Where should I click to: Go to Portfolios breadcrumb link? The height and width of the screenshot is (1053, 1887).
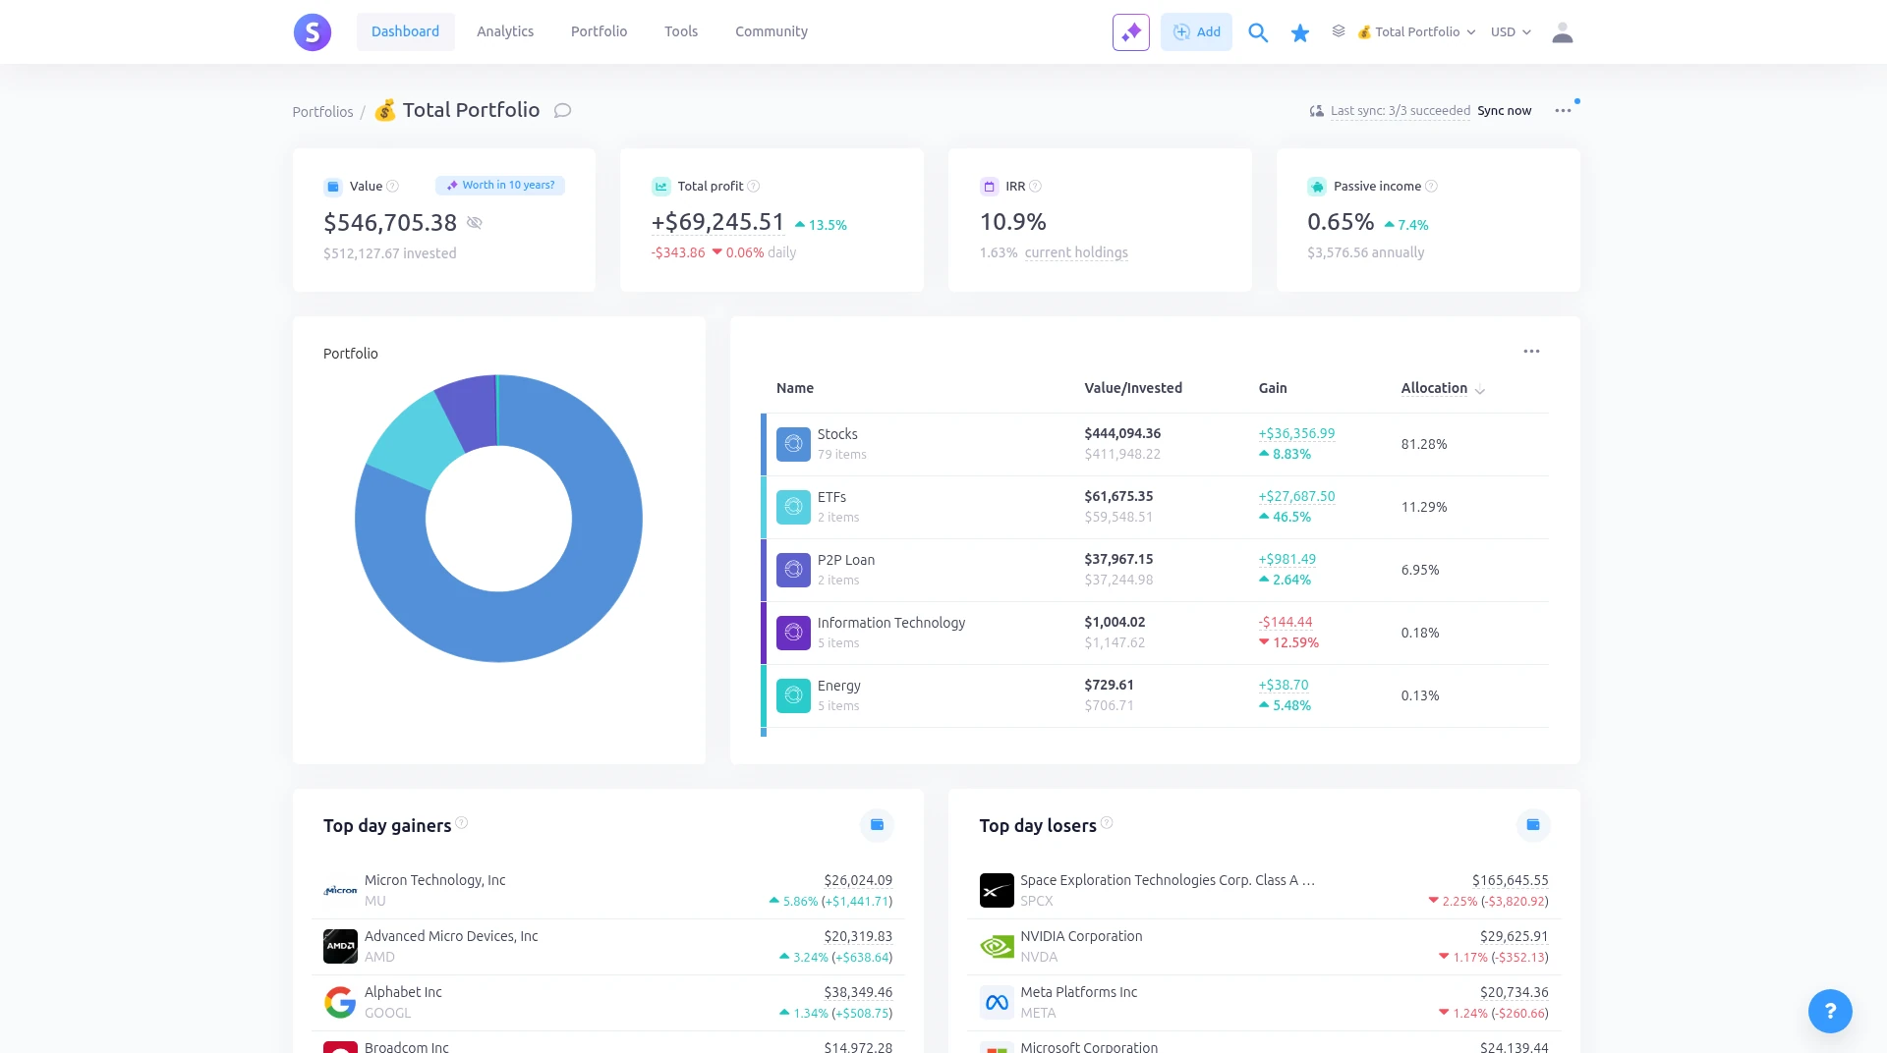coord(322,112)
